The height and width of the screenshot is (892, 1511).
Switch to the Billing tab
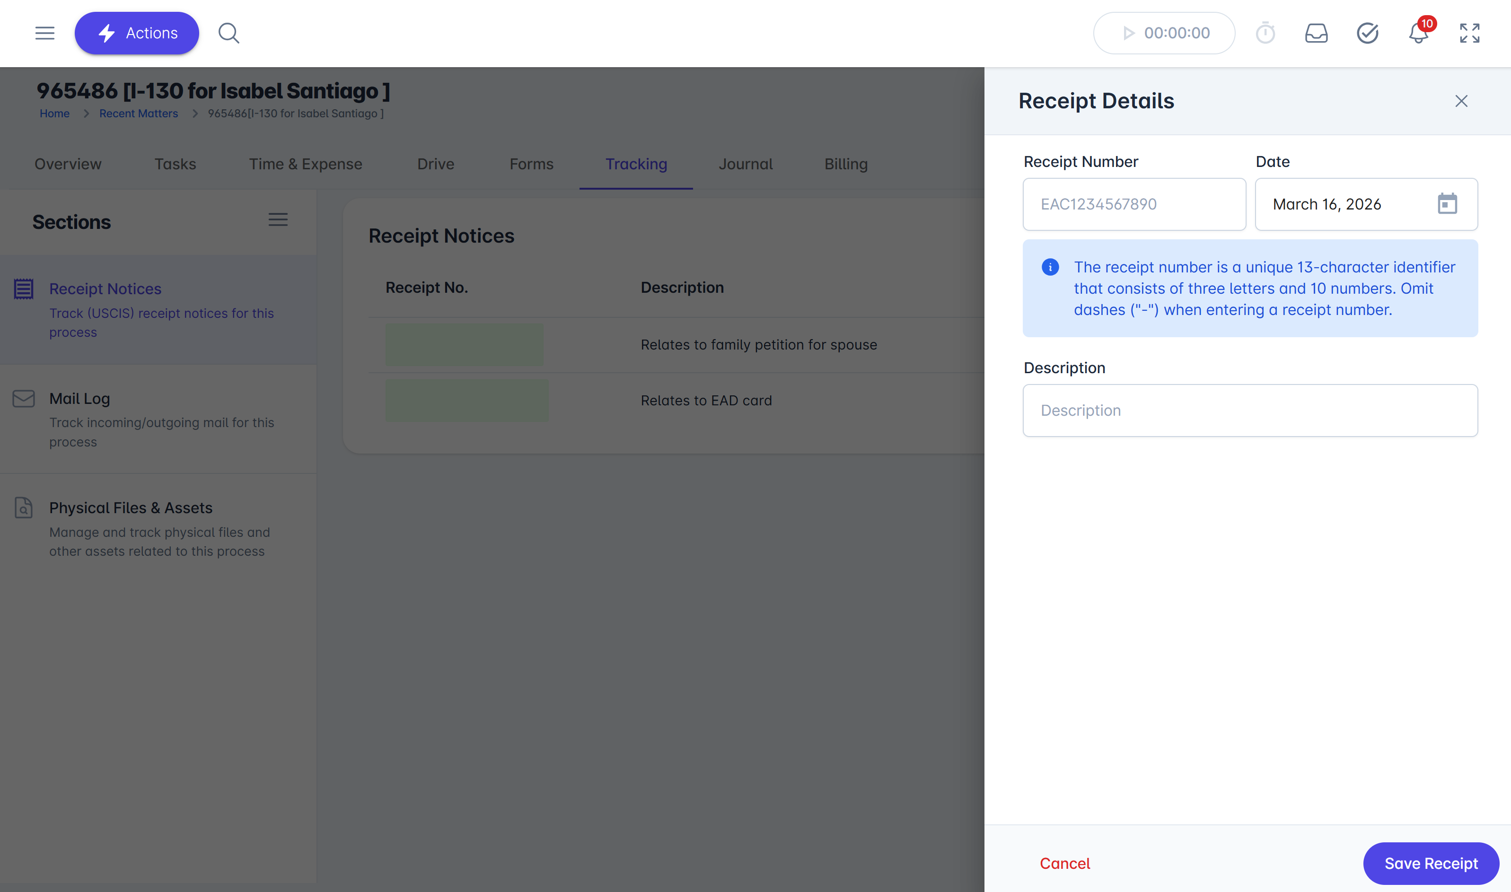[846, 164]
